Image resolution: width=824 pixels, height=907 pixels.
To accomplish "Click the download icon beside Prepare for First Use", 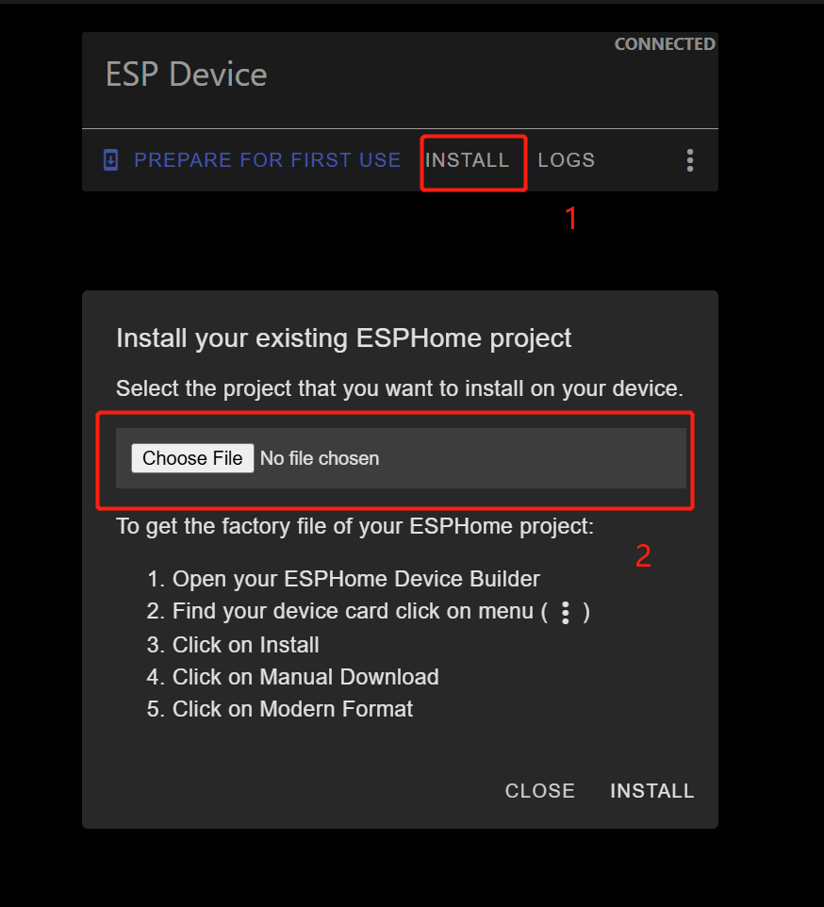I will (x=110, y=160).
